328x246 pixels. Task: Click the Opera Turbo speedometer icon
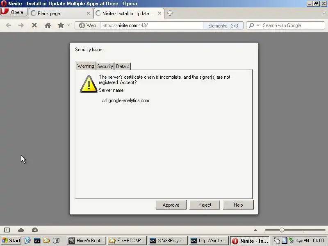click(x=35, y=230)
